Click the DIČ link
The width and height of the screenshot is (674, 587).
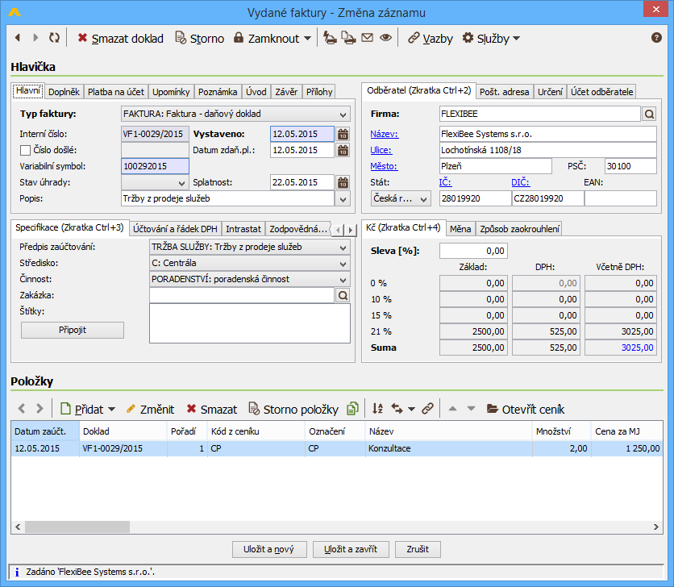pyautogui.click(x=520, y=182)
